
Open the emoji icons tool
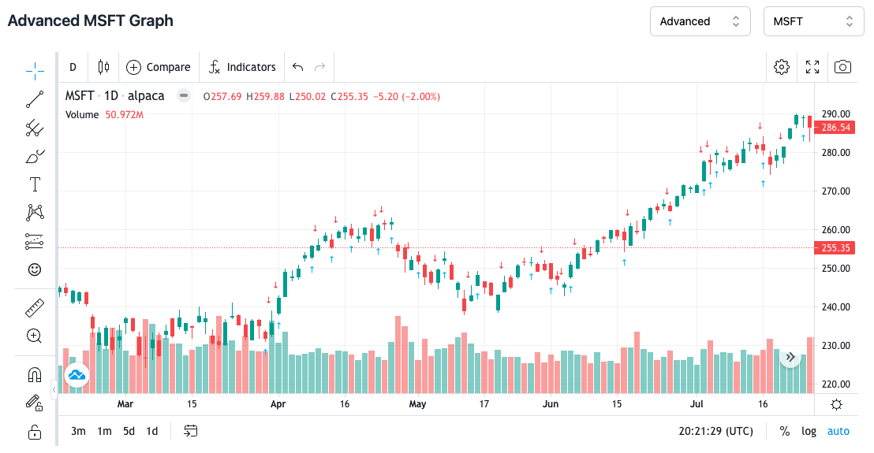pos(35,269)
